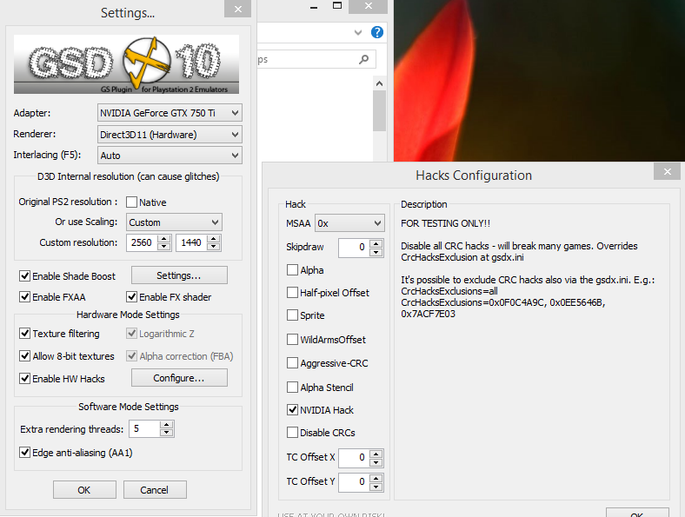Toggle the Texture filtering checkbox

point(24,334)
